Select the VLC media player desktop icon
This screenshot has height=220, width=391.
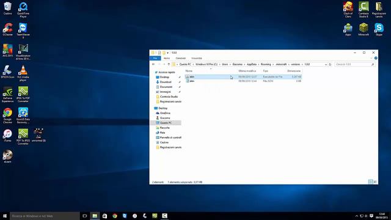point(23,73)
